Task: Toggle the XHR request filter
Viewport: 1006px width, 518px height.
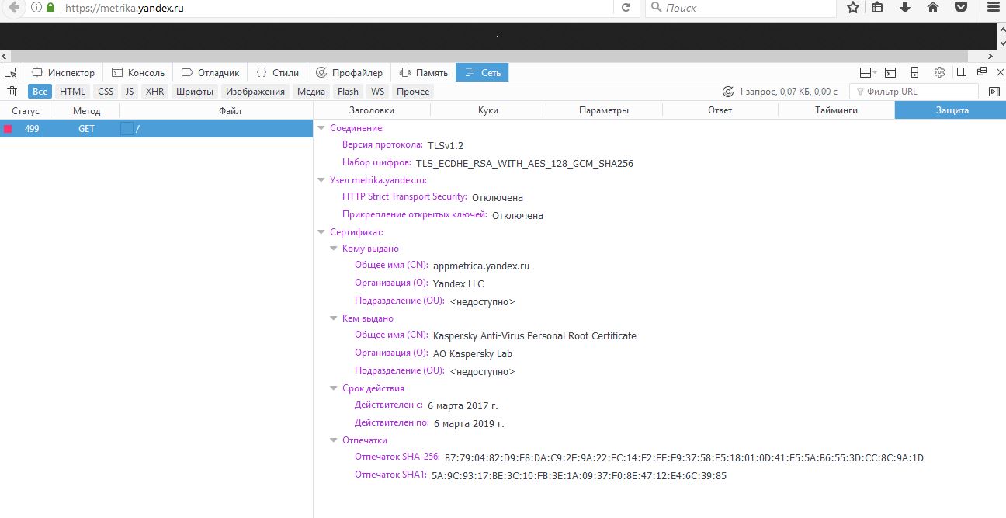Action: (155, 92)
